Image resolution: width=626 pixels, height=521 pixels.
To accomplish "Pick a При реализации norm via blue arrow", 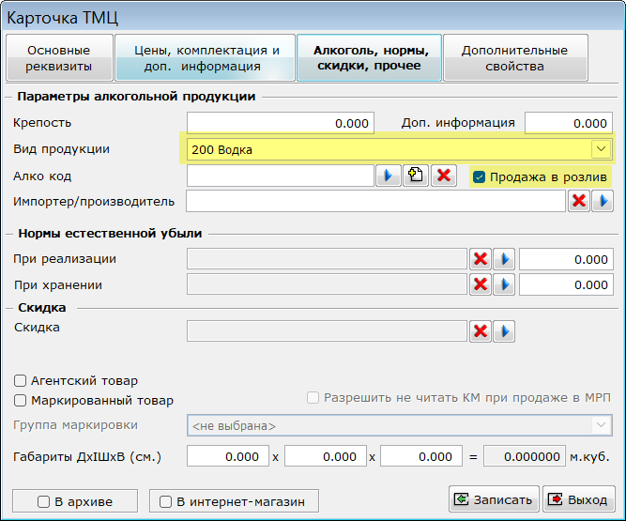I will [504, 259].
